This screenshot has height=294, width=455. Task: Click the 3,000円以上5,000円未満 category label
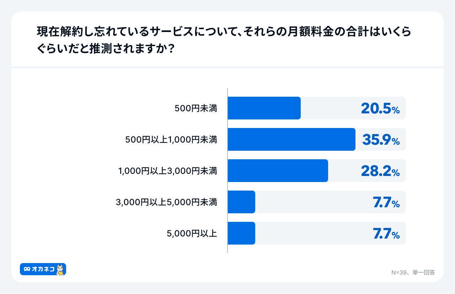click(x=166, y=202)
